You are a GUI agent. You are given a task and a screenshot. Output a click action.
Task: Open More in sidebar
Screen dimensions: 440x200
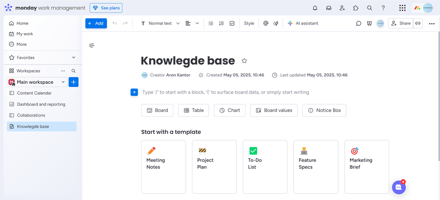pyautogui.click(x=18, y=44)
